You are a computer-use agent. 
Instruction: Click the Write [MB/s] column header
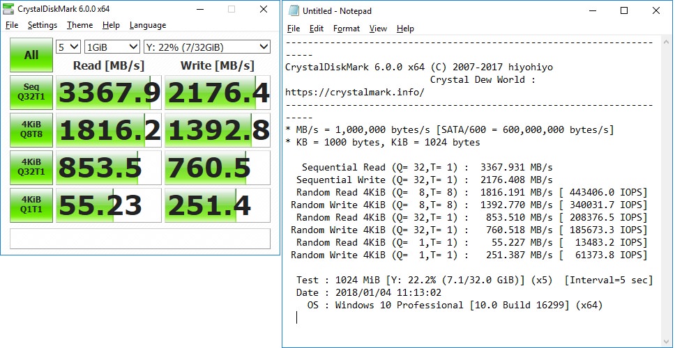coord(218,65)
